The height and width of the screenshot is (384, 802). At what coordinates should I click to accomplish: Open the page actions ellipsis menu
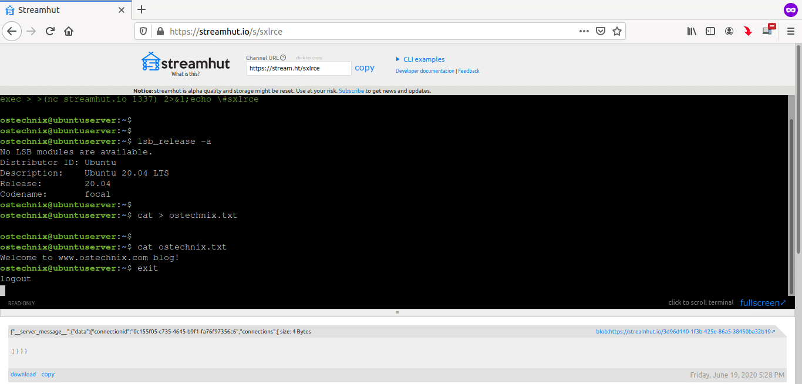(584, 31)
